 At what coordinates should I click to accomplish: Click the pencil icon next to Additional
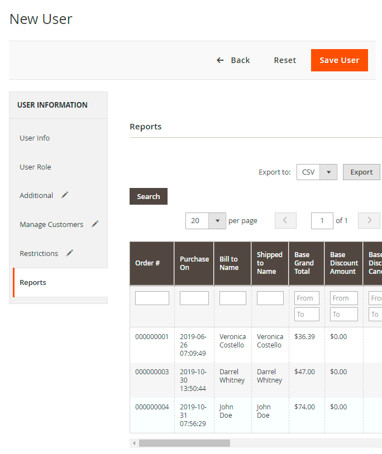pyautogui.click(x=65, y=195)
